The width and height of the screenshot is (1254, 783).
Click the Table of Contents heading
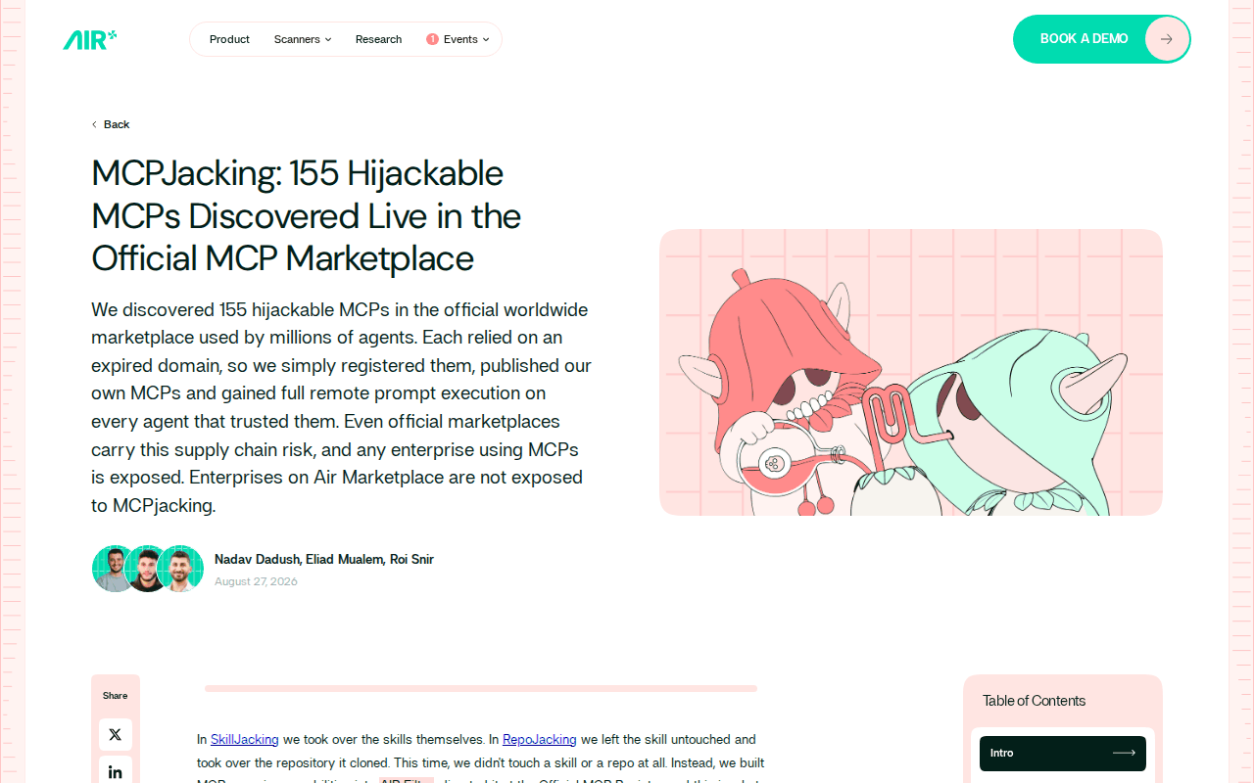coord(1034,701)
